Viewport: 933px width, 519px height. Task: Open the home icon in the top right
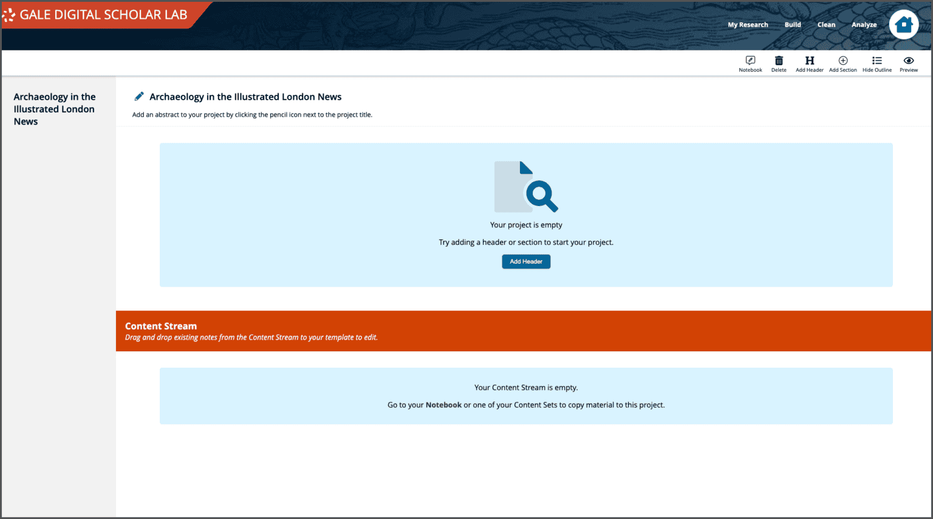904,24
